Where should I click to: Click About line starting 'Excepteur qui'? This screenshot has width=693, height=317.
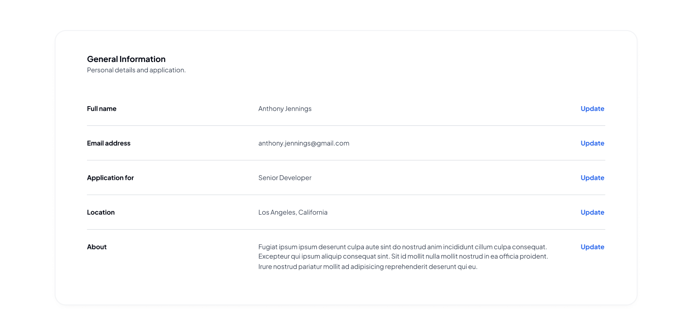pos(403,256)
